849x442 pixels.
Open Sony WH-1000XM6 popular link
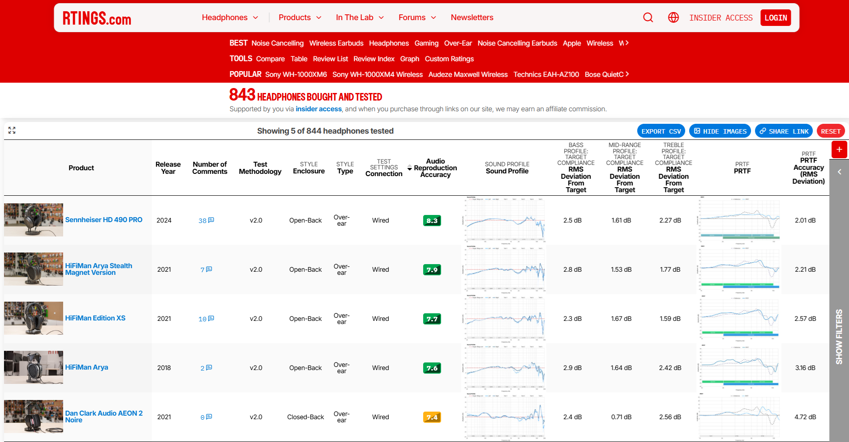tap(296, 75)
